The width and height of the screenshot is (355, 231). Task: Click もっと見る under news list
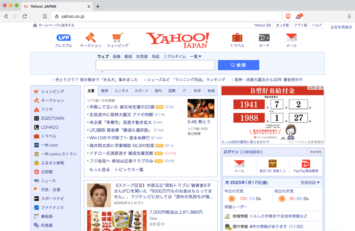[x=99, y=170]
